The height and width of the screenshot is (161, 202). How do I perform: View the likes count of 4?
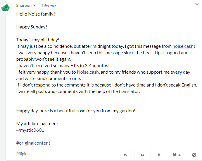point(179,155)
